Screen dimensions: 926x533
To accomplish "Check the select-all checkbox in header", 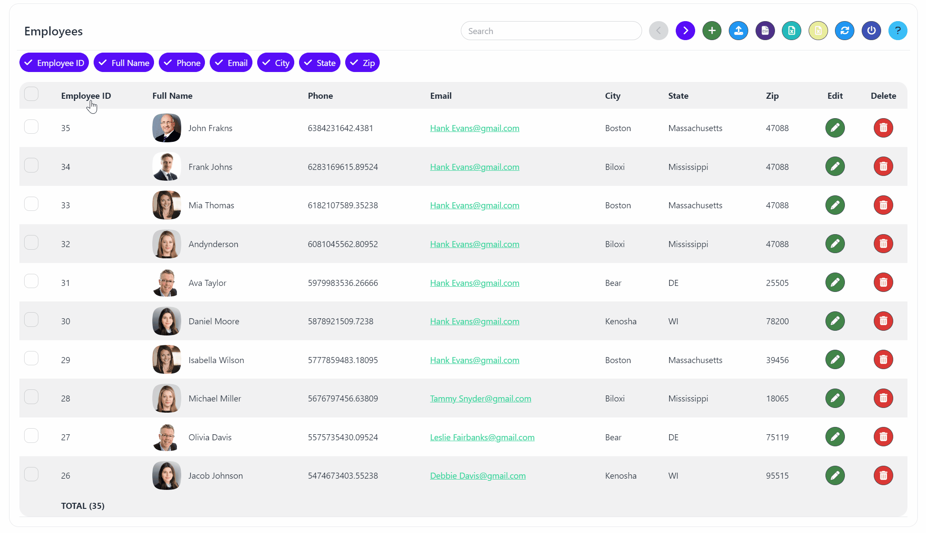I will coord(31,94).
